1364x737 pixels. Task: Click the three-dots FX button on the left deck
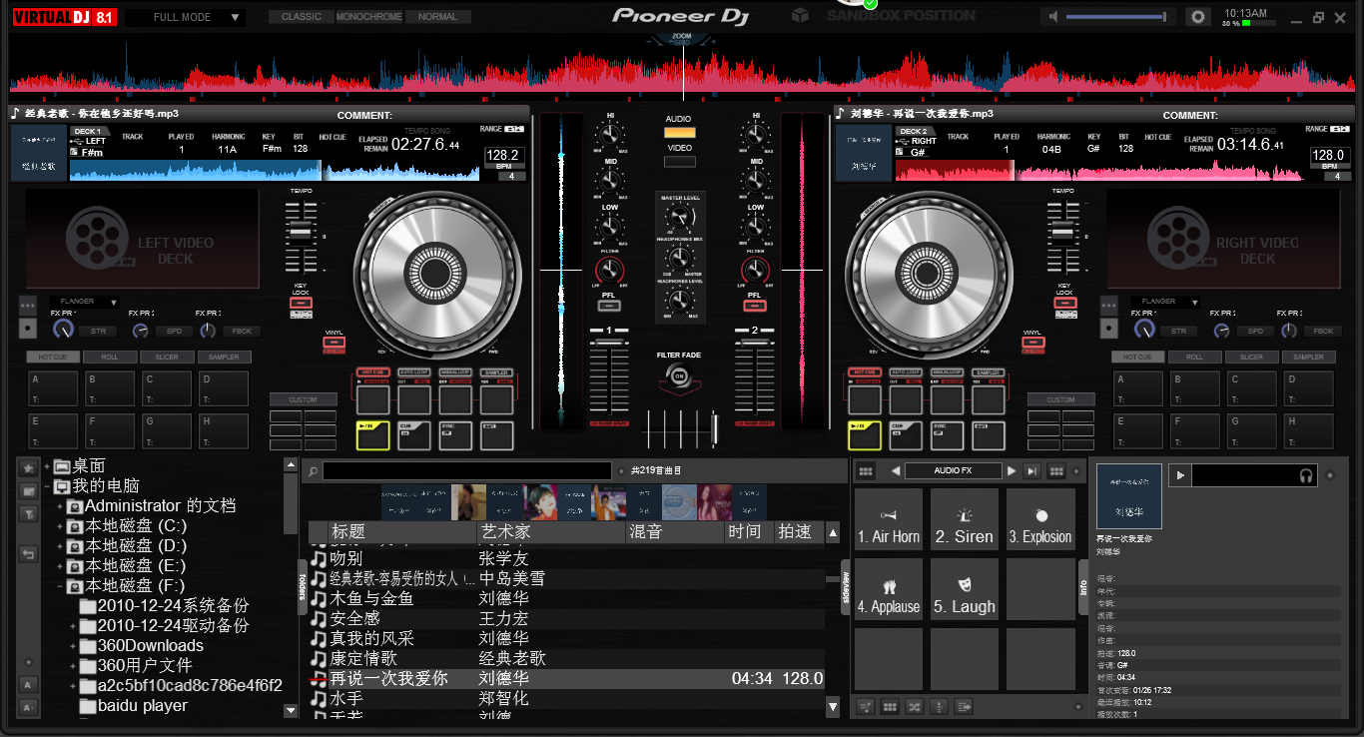(28, 304)
